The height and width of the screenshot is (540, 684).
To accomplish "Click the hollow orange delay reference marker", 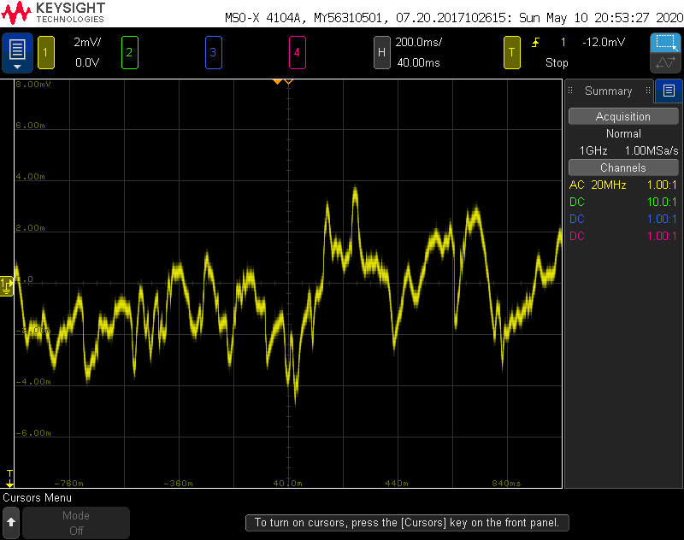I will click(x=288, y=81).
